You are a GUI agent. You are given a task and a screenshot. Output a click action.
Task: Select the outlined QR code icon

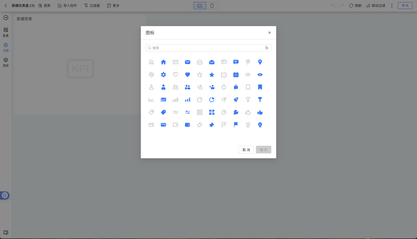pos(200,112)
